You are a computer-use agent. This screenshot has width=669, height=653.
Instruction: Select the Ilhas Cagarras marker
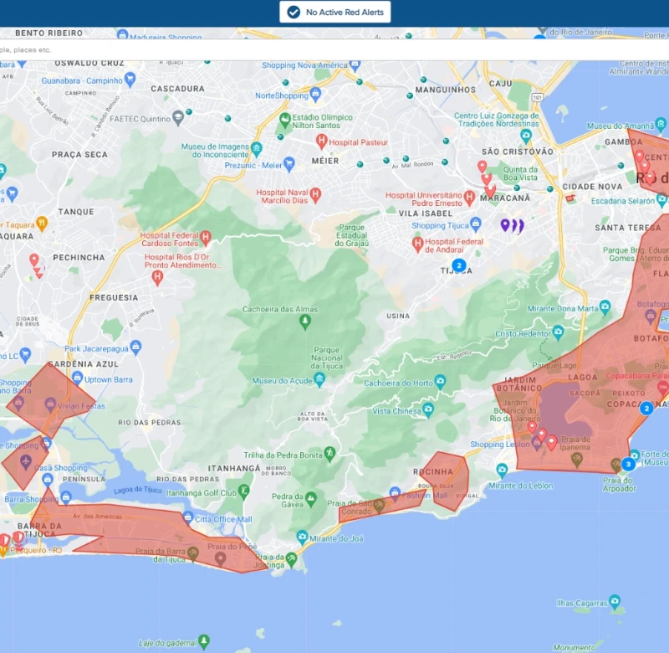tap(615, 601)
